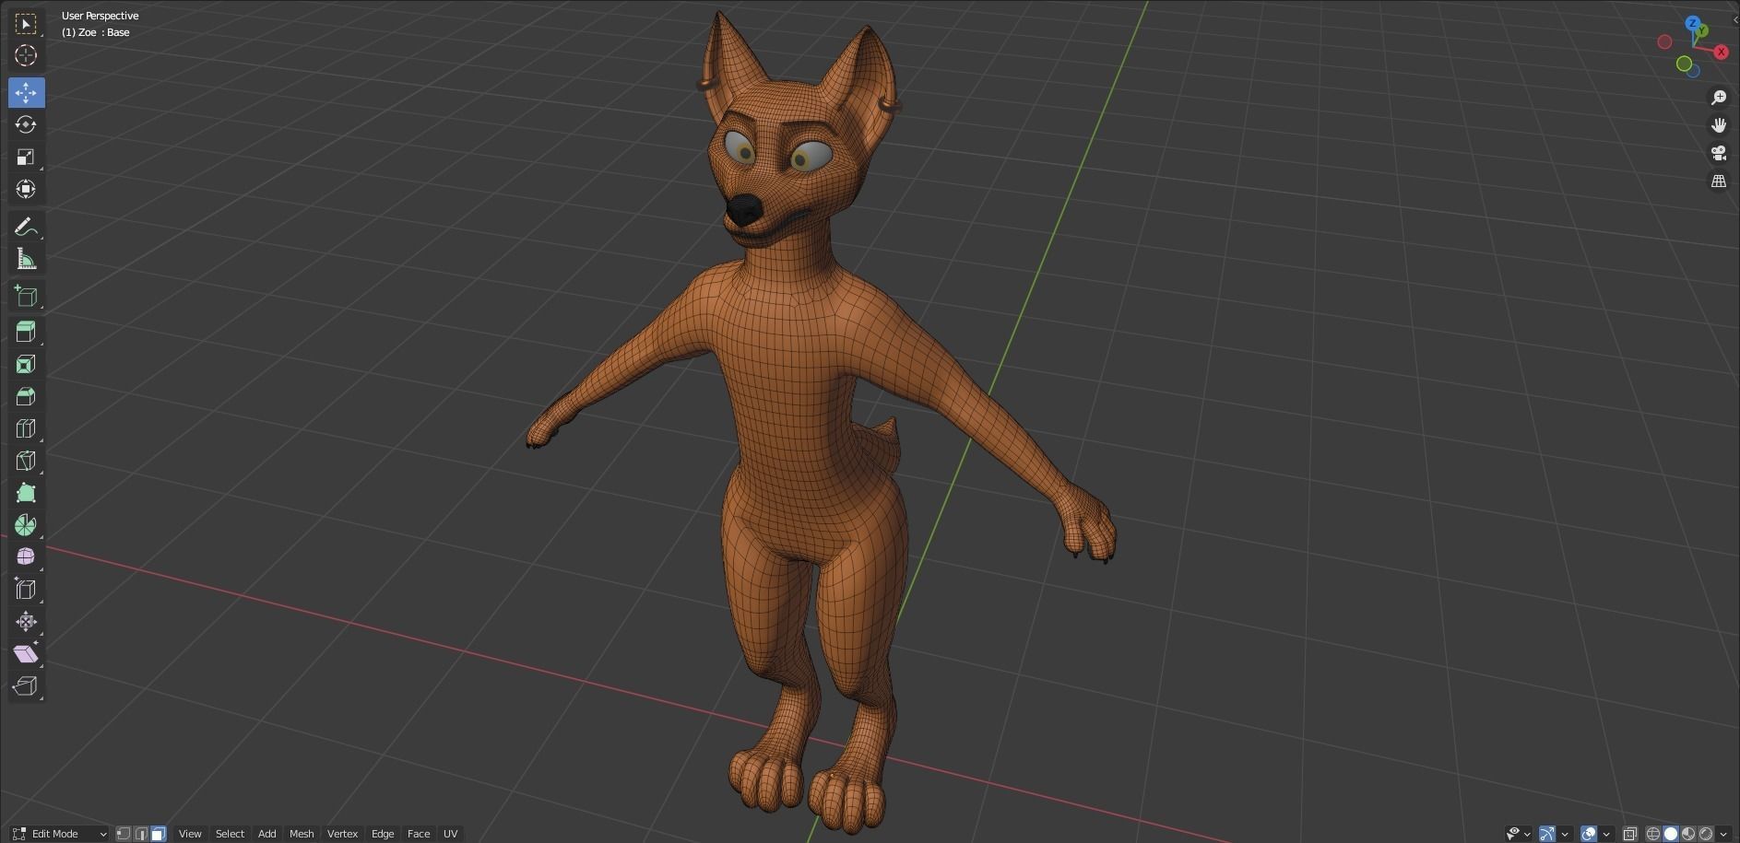Expand the shading options dropdown arrow
Viewport: 1740px width, 843px height.
coord(1723,834)
